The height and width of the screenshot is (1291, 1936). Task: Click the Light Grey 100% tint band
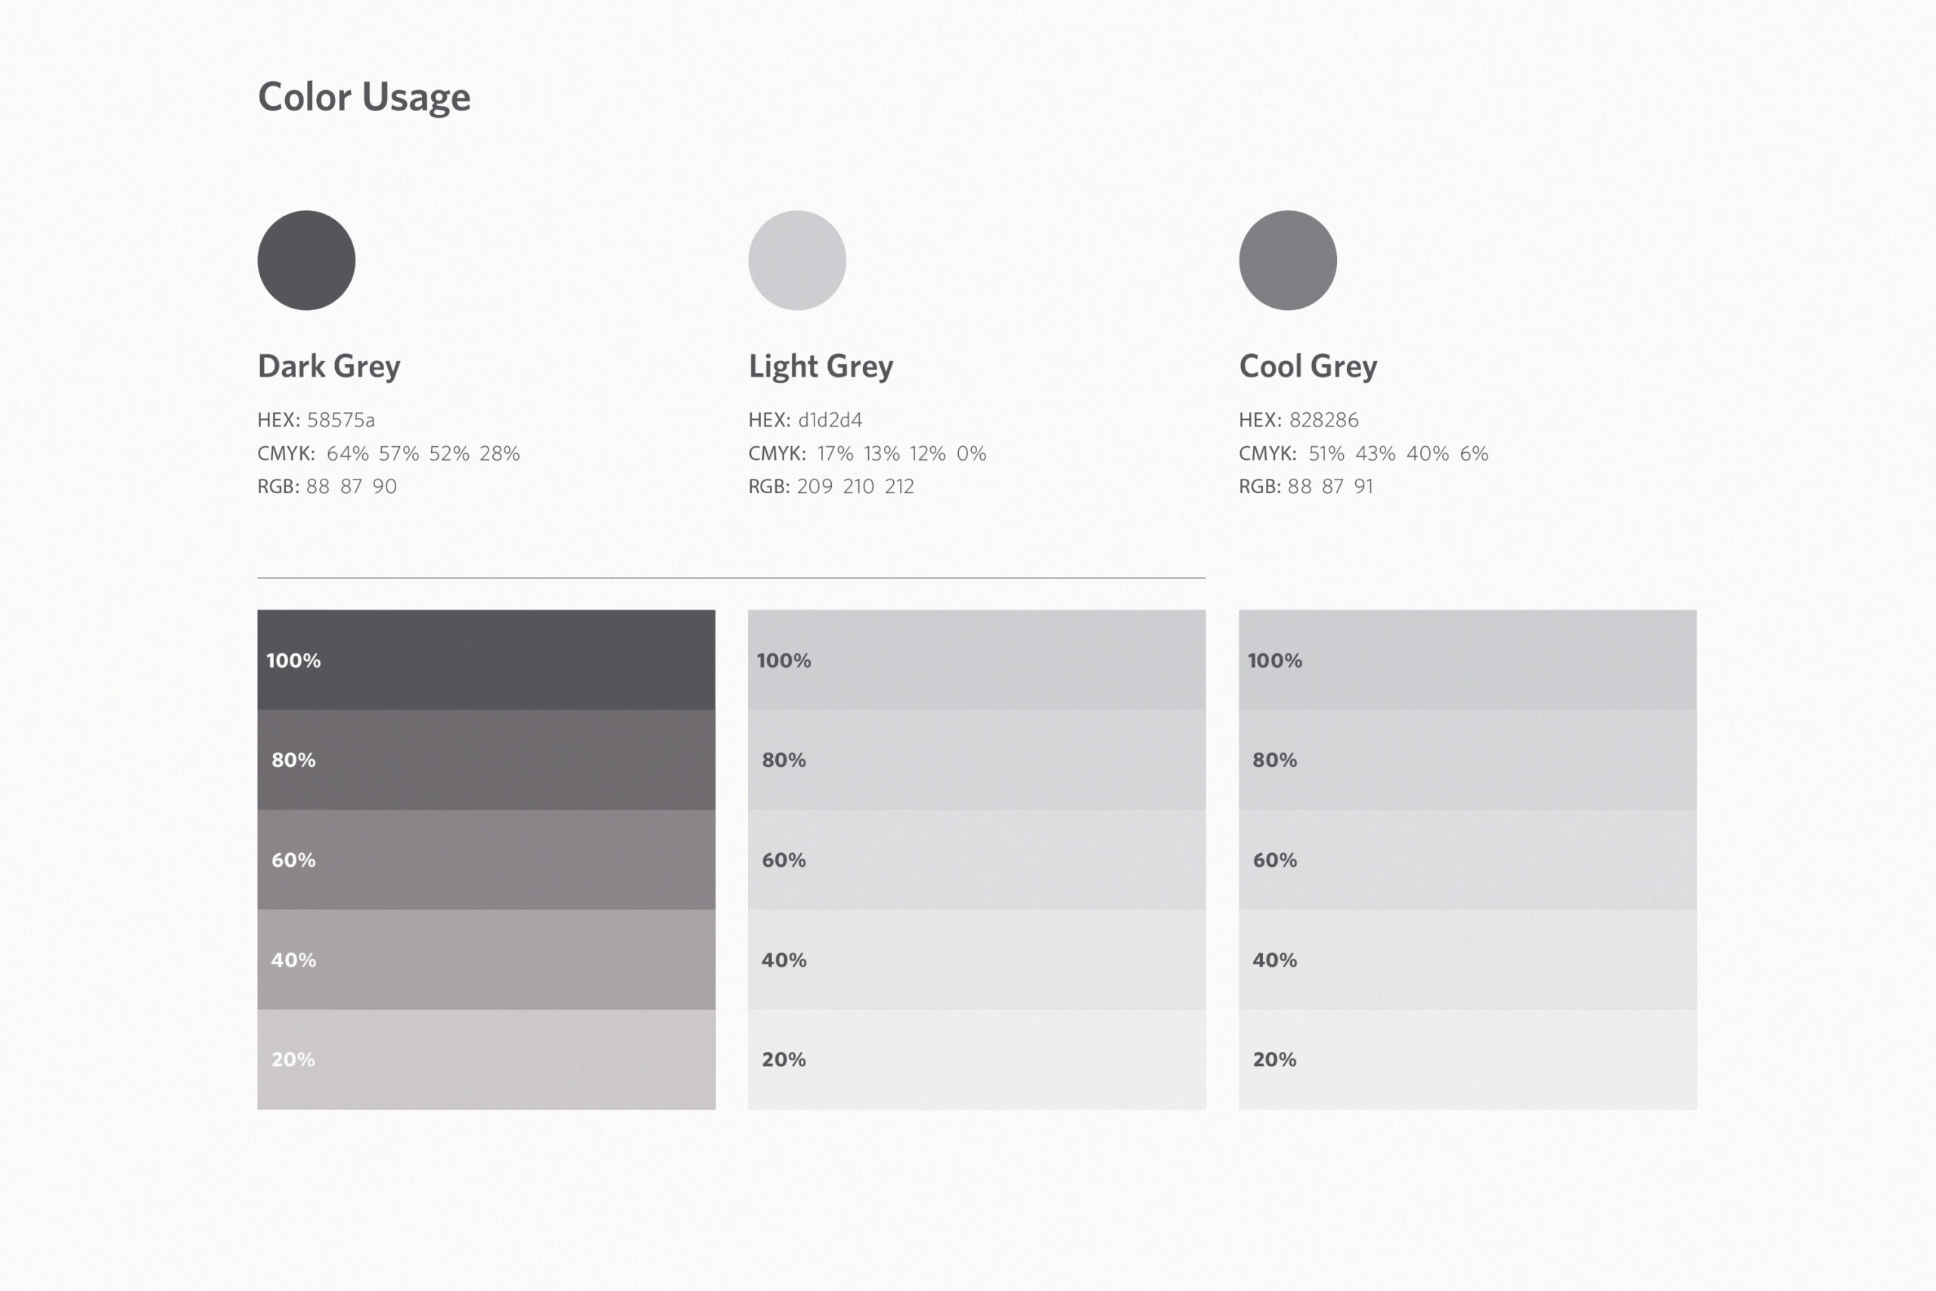[x=976, y=659]
